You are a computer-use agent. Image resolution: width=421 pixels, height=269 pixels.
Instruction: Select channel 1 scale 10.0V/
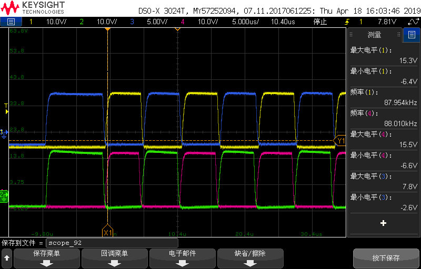(x=56, y=22)
